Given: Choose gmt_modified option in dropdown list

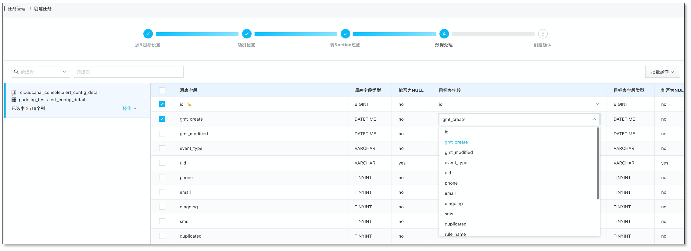Looking at the screenshot, I should pyautogui.click(x=459, y=152).
